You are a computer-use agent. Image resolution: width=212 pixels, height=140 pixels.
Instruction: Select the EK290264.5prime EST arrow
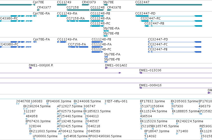tap(25, 109)
